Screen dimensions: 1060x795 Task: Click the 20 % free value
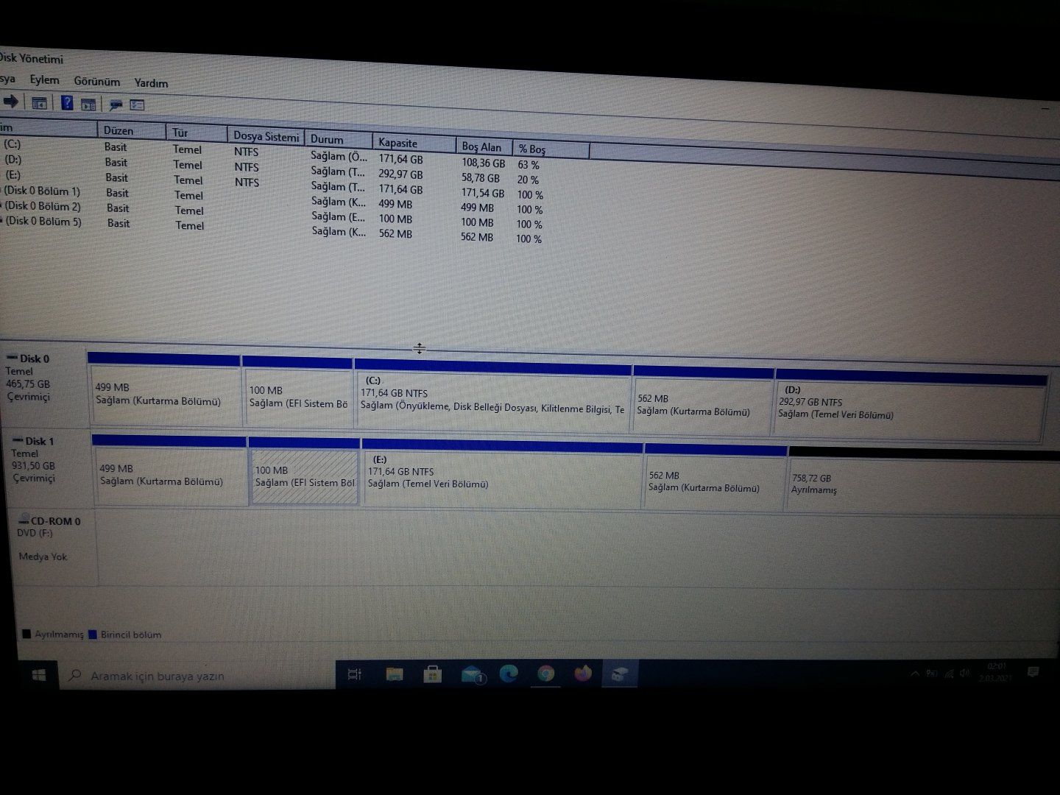528,180
